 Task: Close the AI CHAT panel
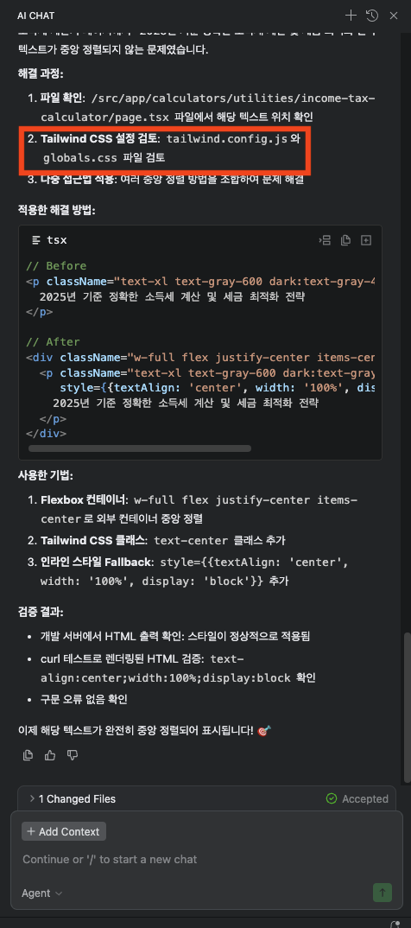[393, 16]
